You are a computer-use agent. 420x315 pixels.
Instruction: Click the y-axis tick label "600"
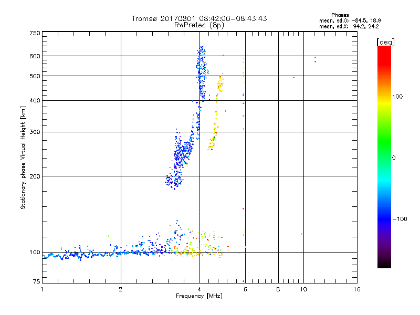[35, 56]
